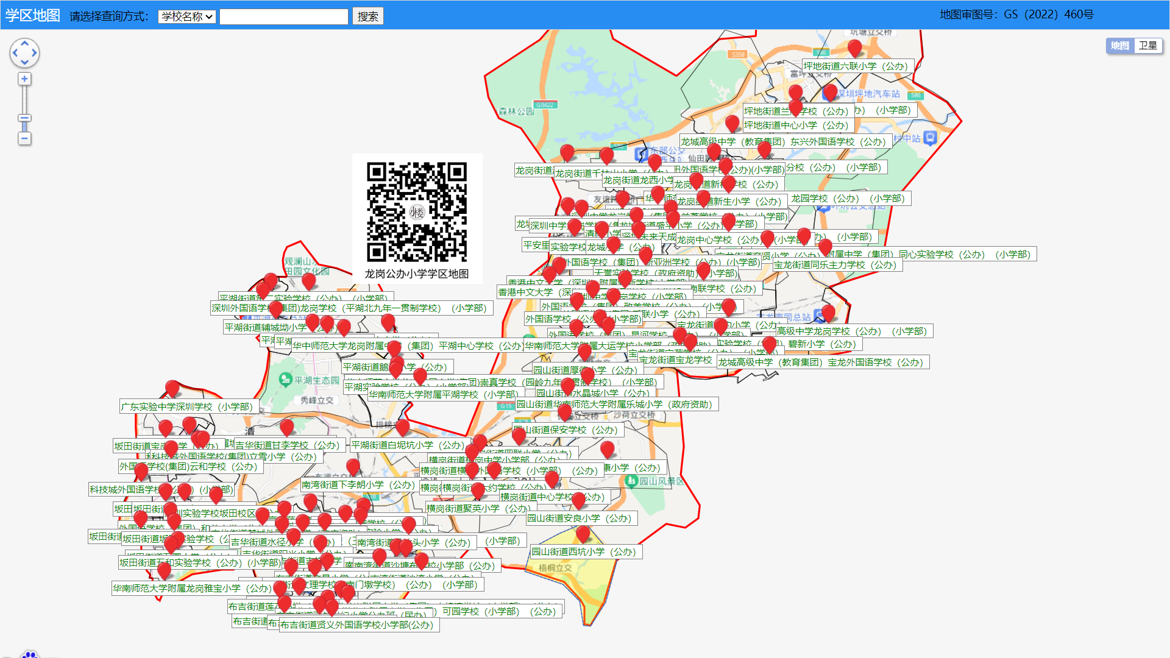Select the 园山街道西坑小学 school label
Viewport: 1170px width, 658px height.
click(585, 552)
